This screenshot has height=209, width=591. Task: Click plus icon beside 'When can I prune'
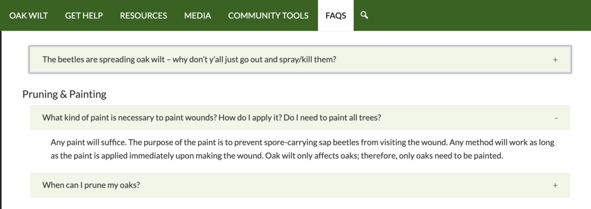555,185
